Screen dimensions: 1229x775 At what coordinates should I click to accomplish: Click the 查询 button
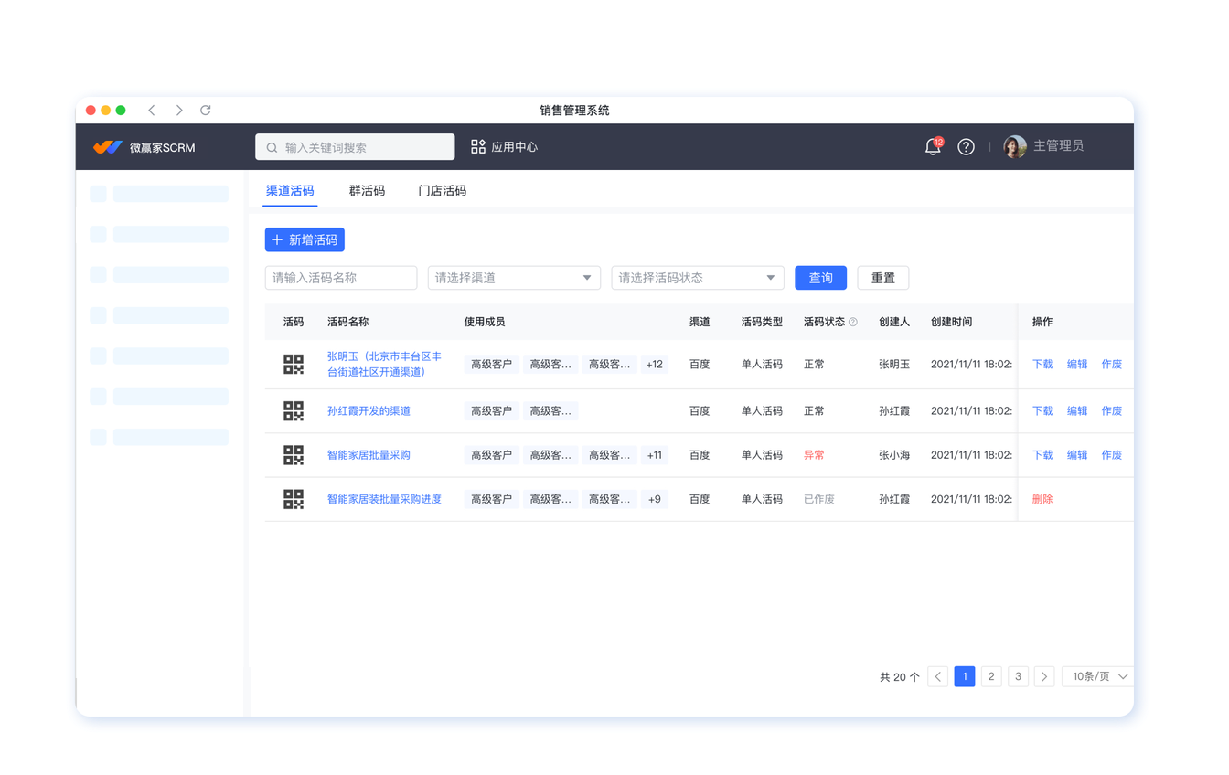point(821,278)
